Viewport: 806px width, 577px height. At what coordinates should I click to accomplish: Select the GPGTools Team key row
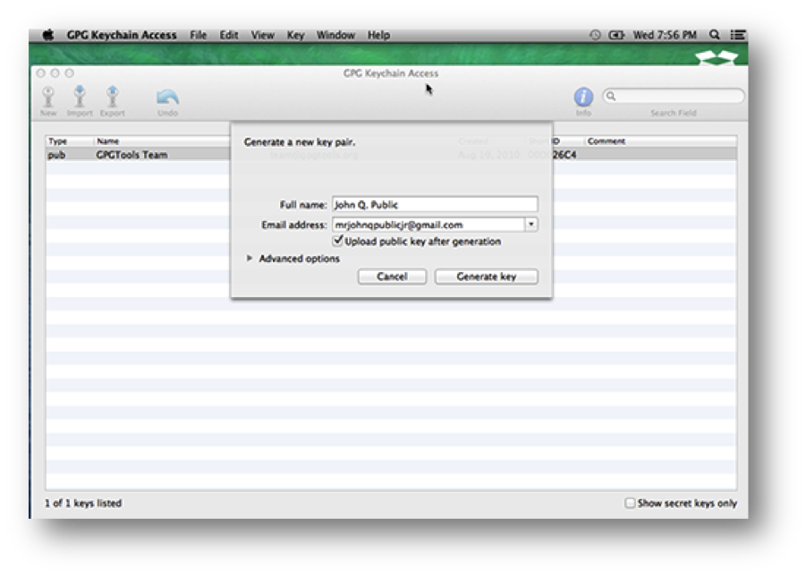click(x=391, y=155)
